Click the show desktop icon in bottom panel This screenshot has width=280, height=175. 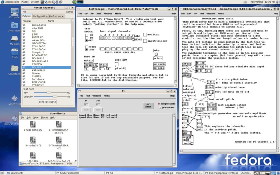click(2, 173)
